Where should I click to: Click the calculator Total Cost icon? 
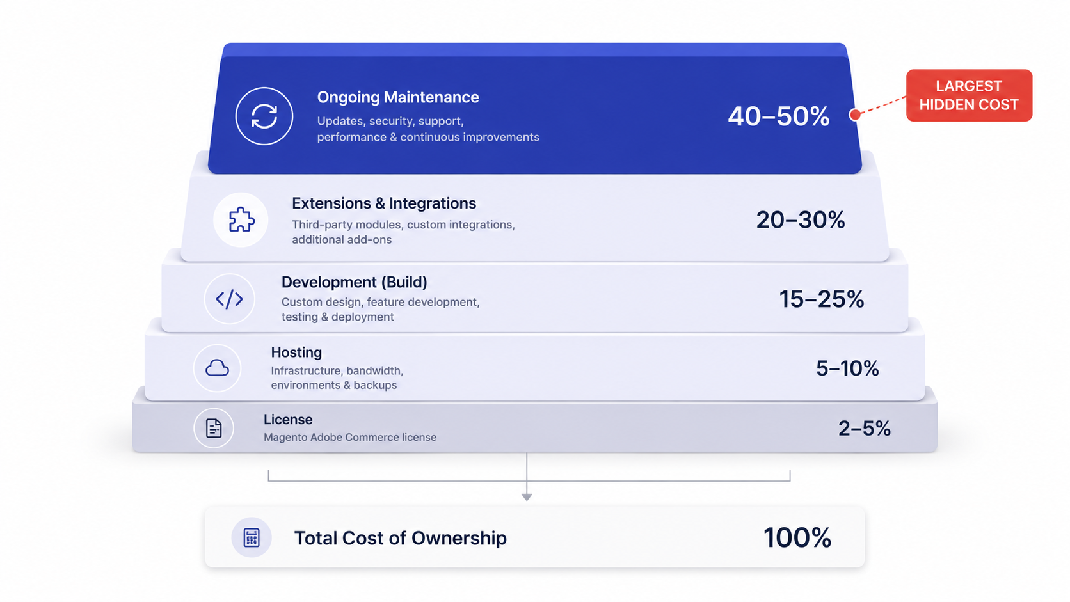pos(252,537)
